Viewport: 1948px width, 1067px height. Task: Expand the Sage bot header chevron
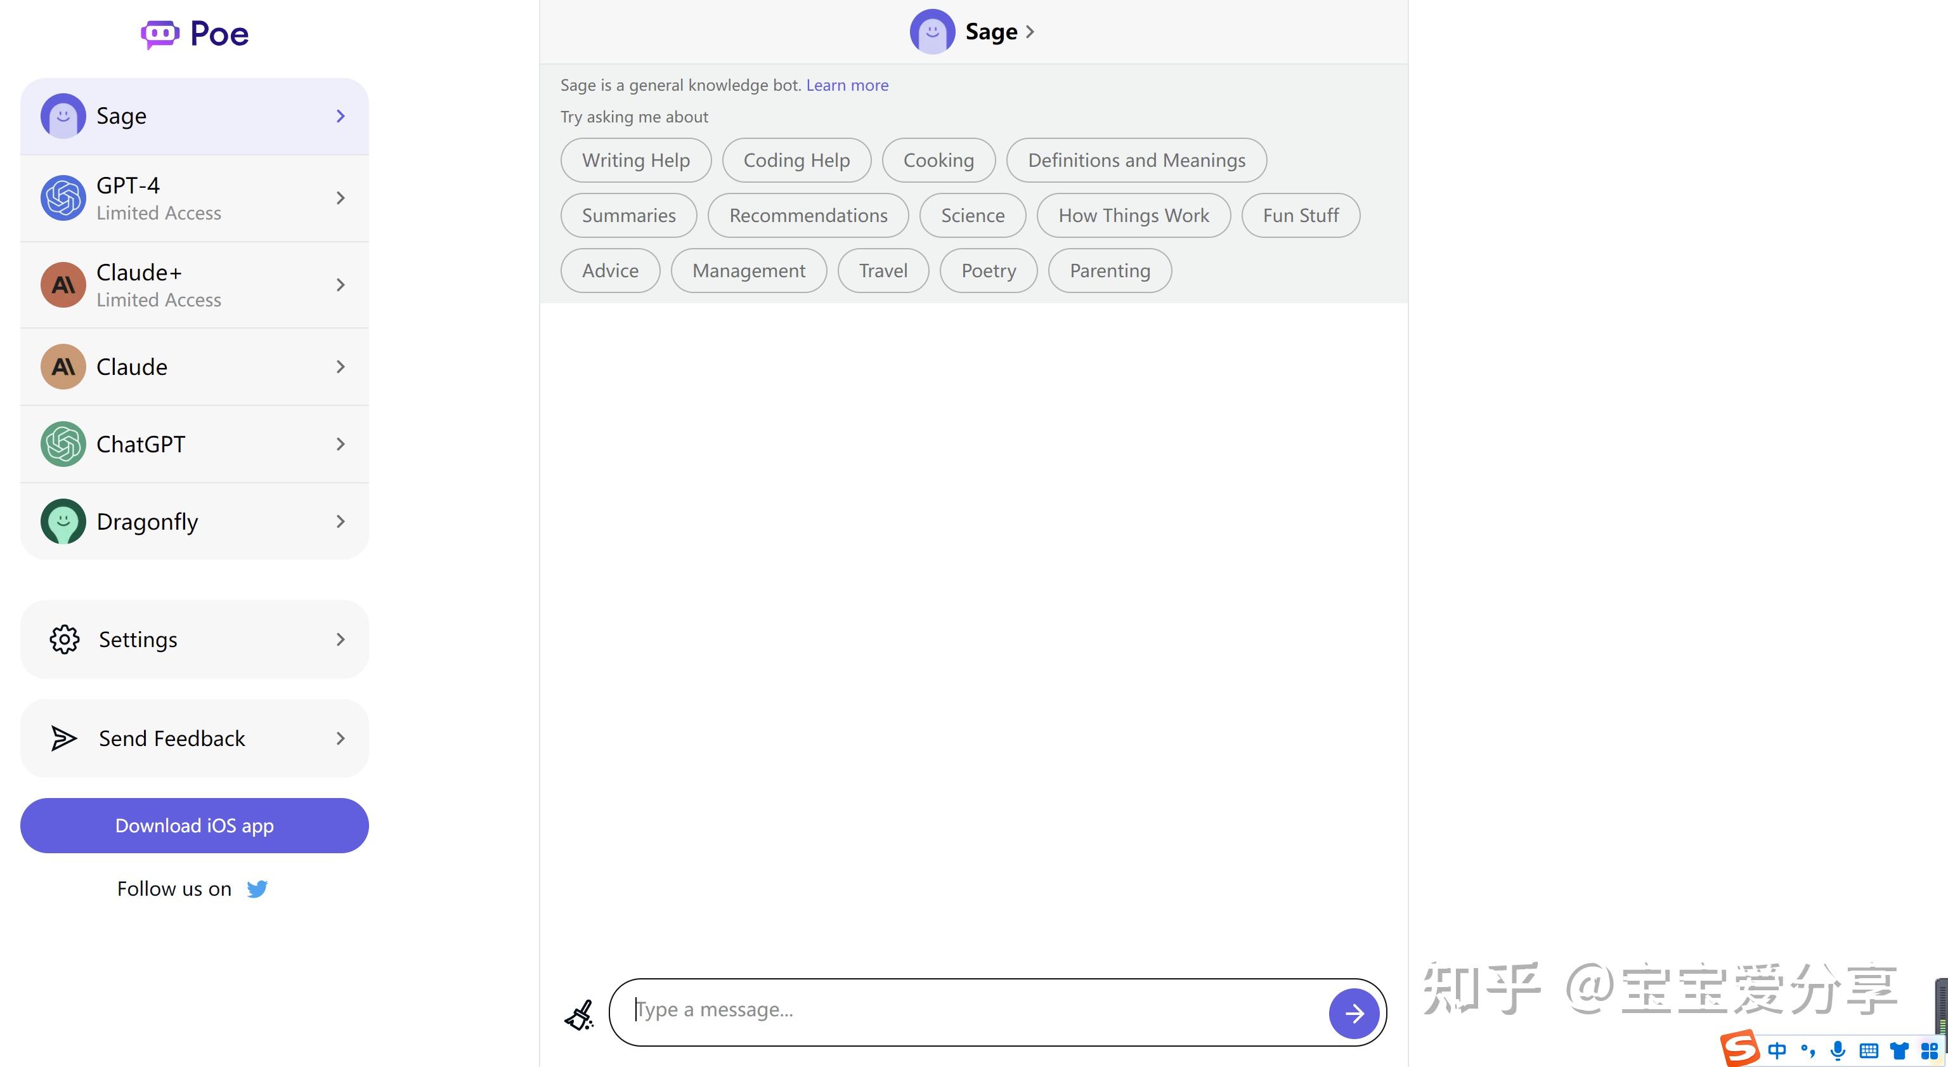[1030, 32]
